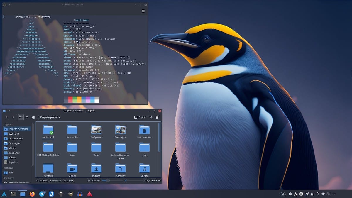Switch to Dolphin via its taskbar icon

tap(23, 194)
